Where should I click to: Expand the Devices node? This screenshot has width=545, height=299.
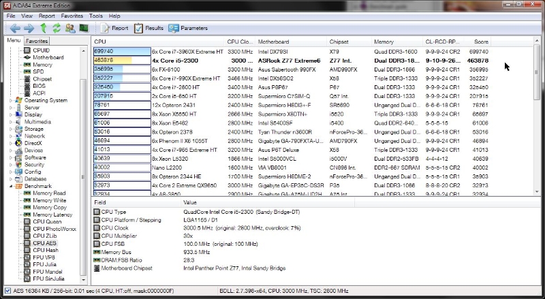[11, 151]
